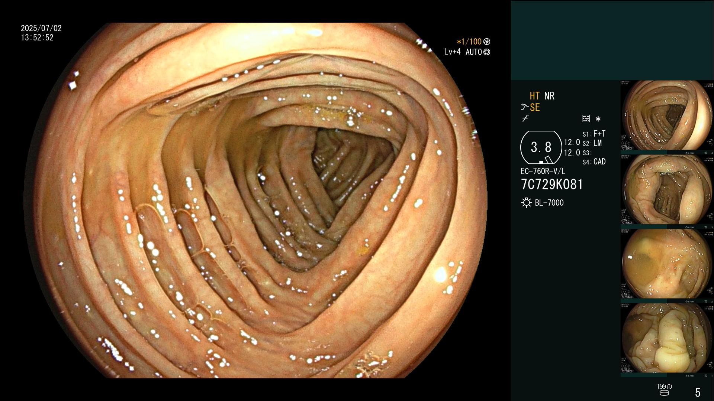Open the first captured thumbnail with dark lumen

tap(667, 115)
